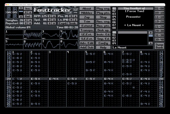Select instrument bank 29-30

click(159, 31)
